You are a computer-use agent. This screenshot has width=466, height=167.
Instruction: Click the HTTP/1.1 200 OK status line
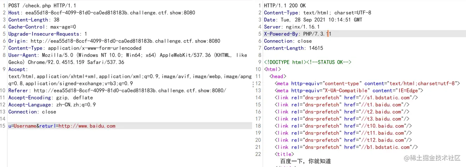click(x=285, y=6)
